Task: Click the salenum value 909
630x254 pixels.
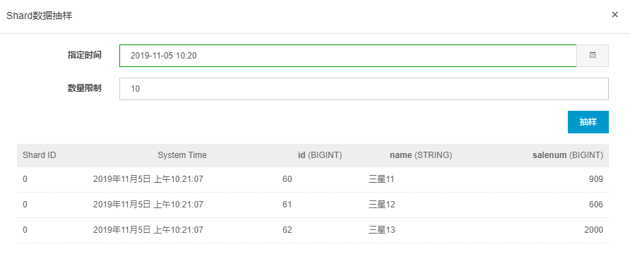Action: 597,179
